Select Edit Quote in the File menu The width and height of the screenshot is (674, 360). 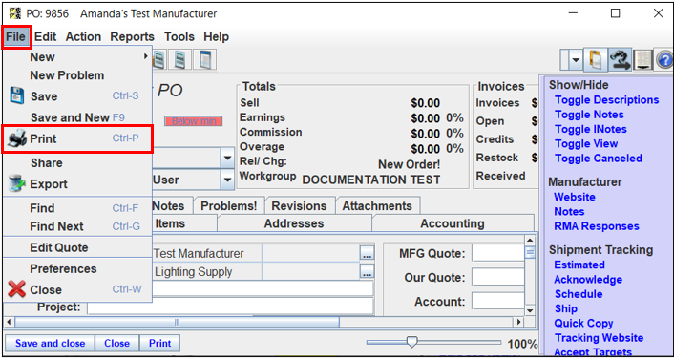coord(77,247)
